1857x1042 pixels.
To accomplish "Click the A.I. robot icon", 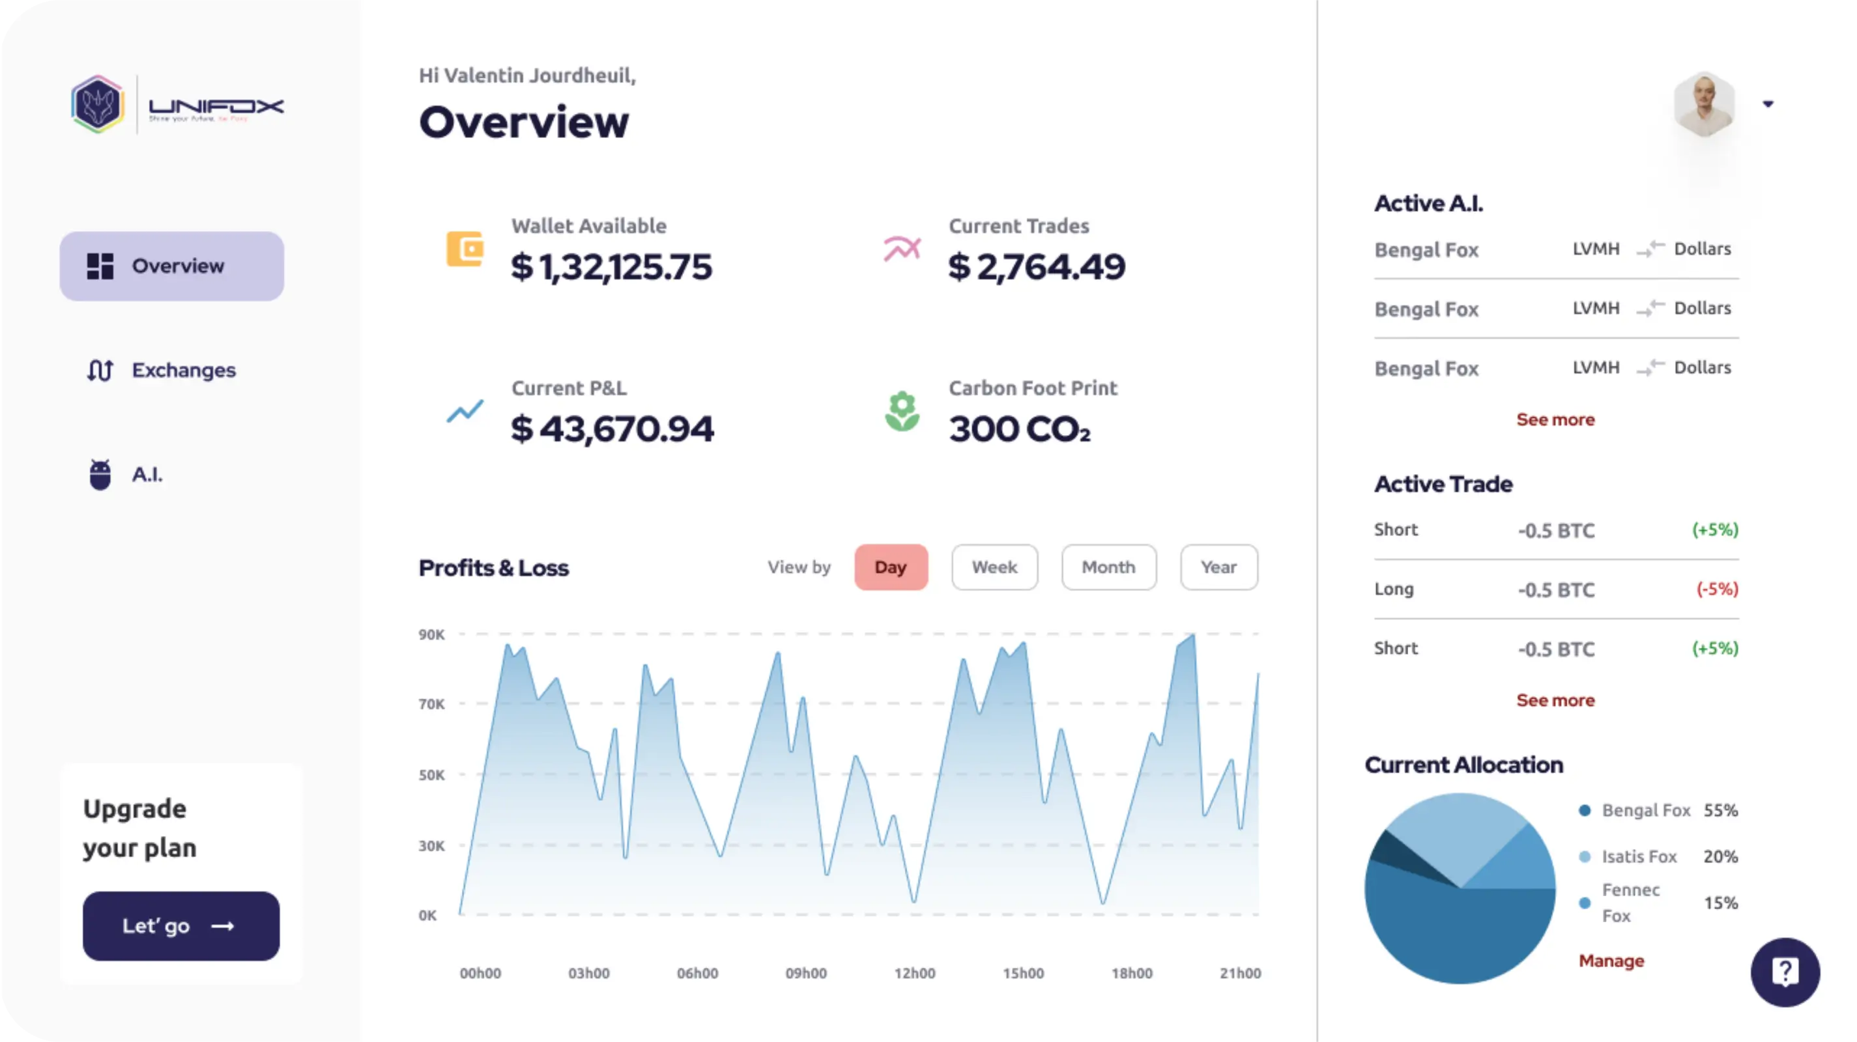I will [x=100, y=474].
